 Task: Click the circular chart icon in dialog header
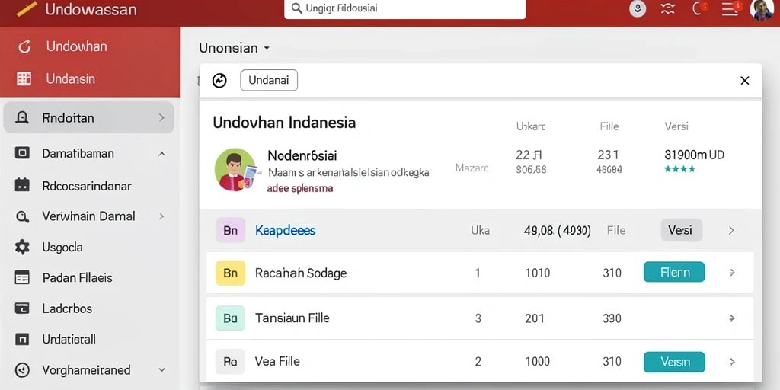coord(219,81)
